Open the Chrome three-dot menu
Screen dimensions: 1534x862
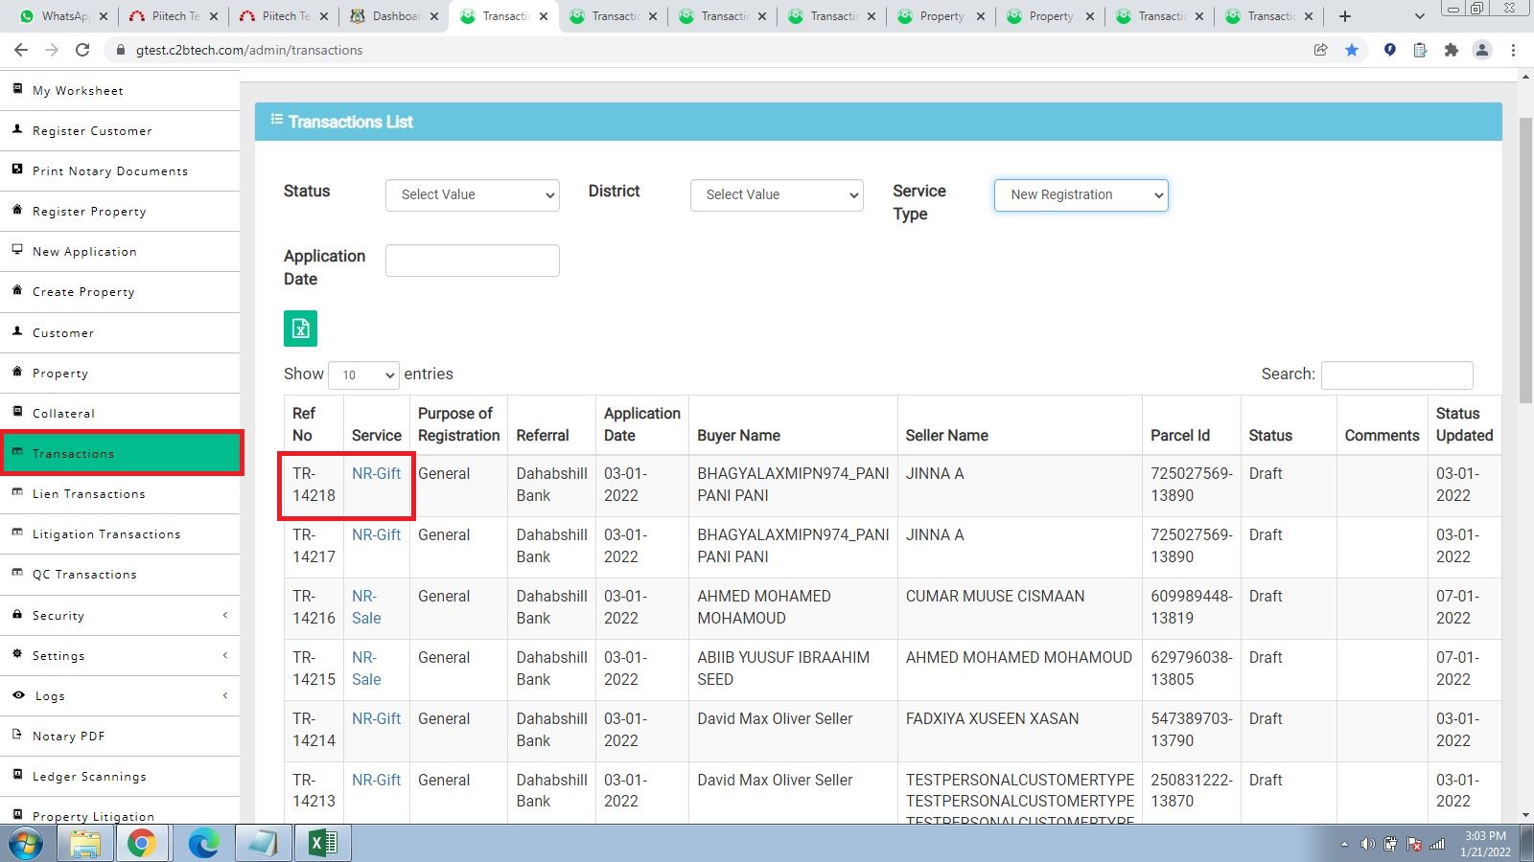pos(1514,50)
